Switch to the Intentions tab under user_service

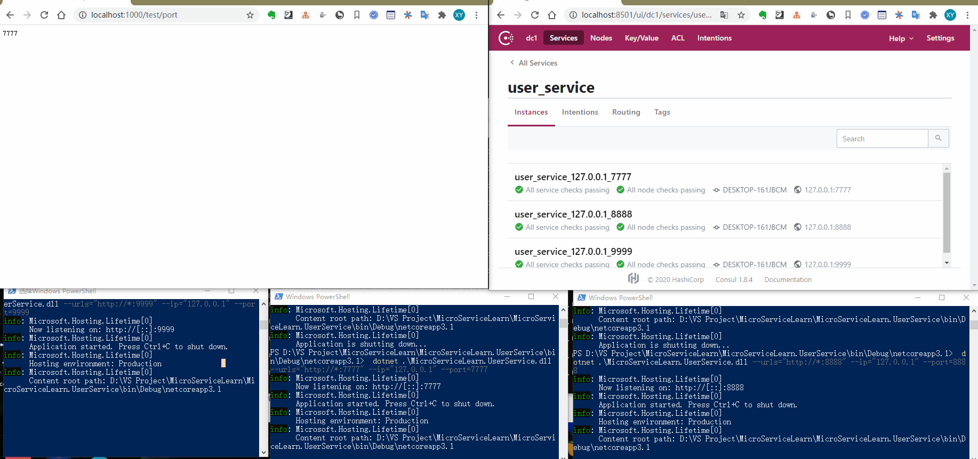580,112
